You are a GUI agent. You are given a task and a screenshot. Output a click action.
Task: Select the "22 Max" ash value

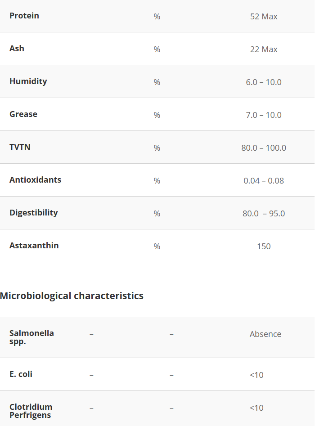point(264,49)
